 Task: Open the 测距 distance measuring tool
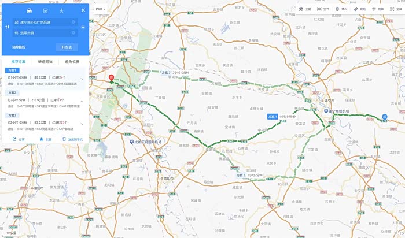(x=360, y=9)
